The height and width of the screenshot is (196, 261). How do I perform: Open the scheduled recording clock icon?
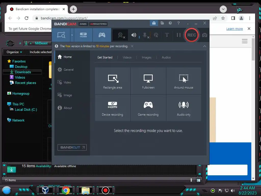(x=170, y=23)
